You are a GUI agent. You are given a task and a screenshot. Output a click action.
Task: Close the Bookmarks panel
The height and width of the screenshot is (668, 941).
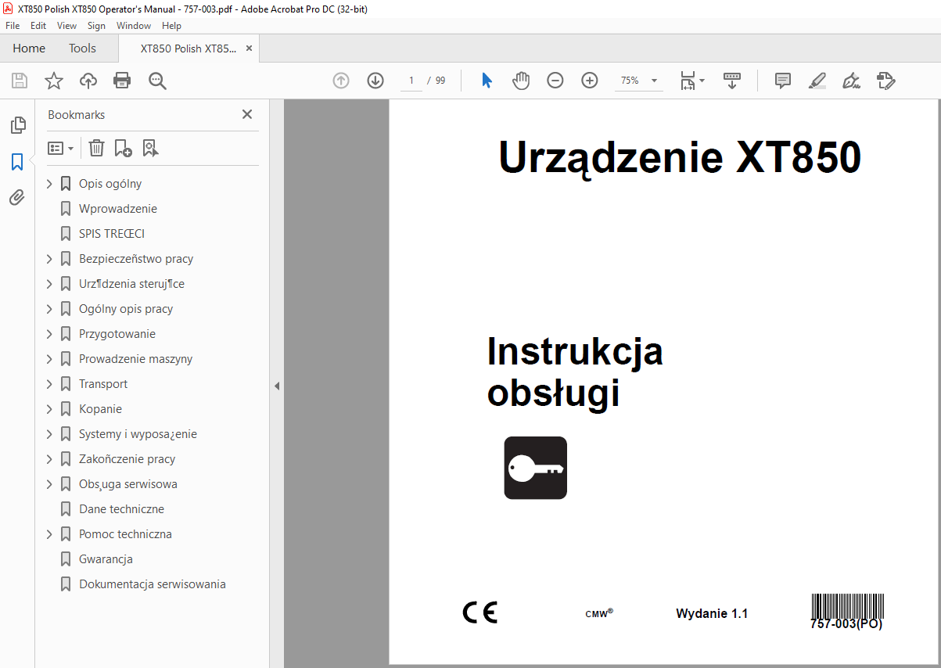247,114
